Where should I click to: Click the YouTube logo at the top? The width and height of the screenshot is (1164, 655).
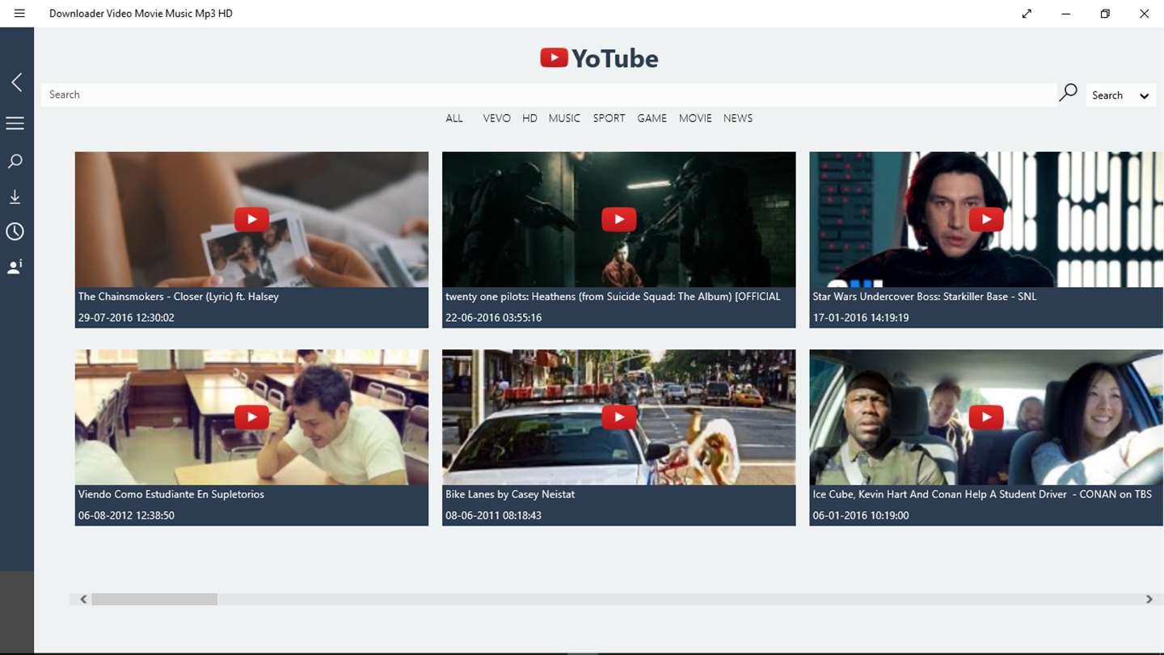(599, 58)
